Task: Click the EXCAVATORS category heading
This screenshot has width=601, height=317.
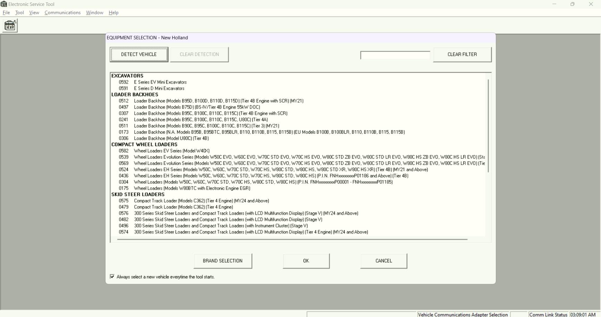Action: (127, 76)
